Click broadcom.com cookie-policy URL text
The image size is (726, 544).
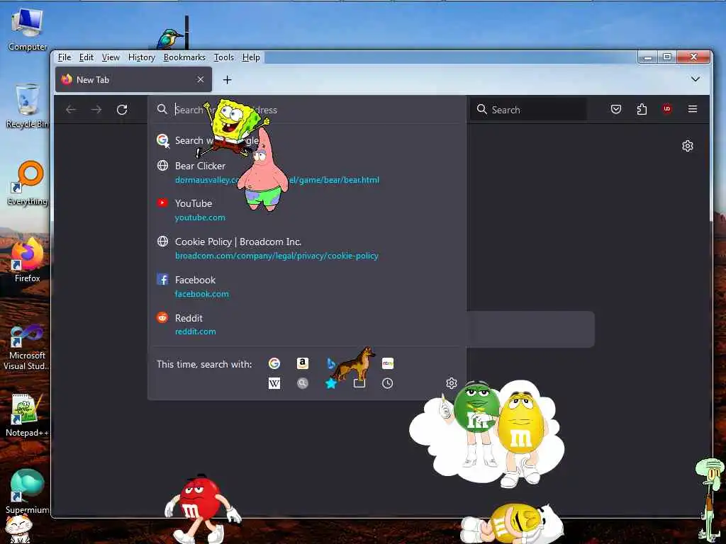[x=277, y=256]
